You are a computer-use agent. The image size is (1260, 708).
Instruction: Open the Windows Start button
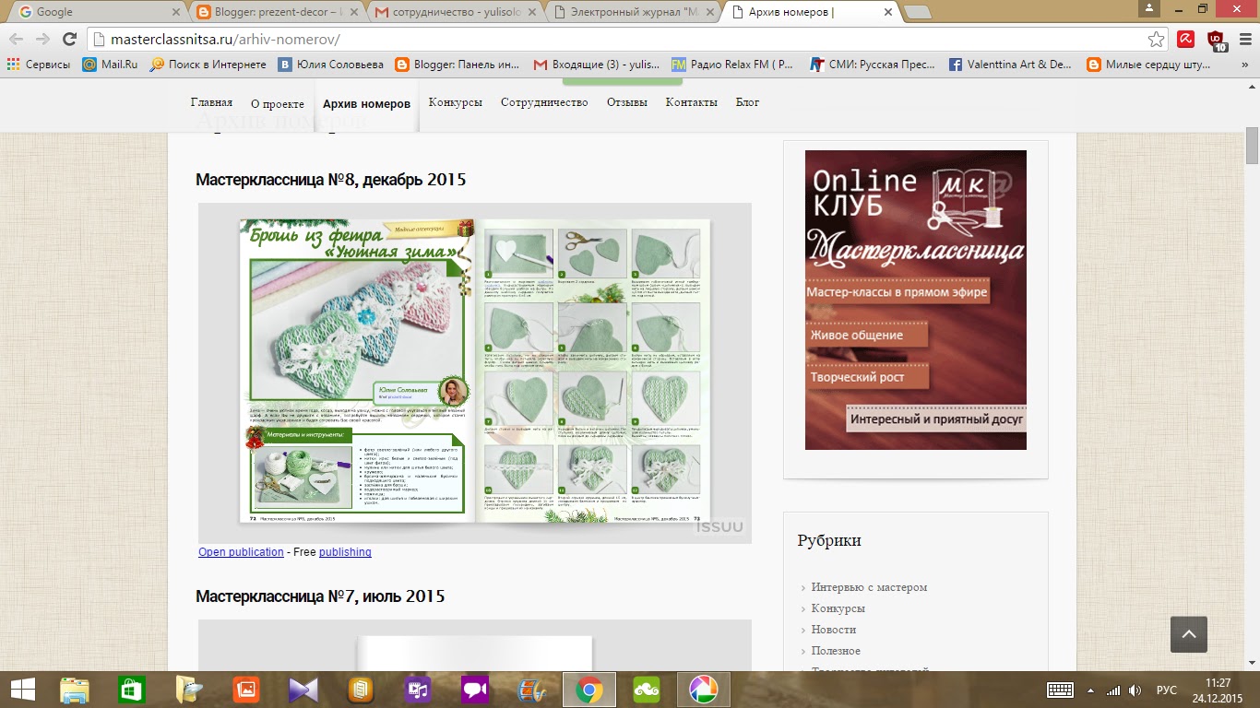23,690
